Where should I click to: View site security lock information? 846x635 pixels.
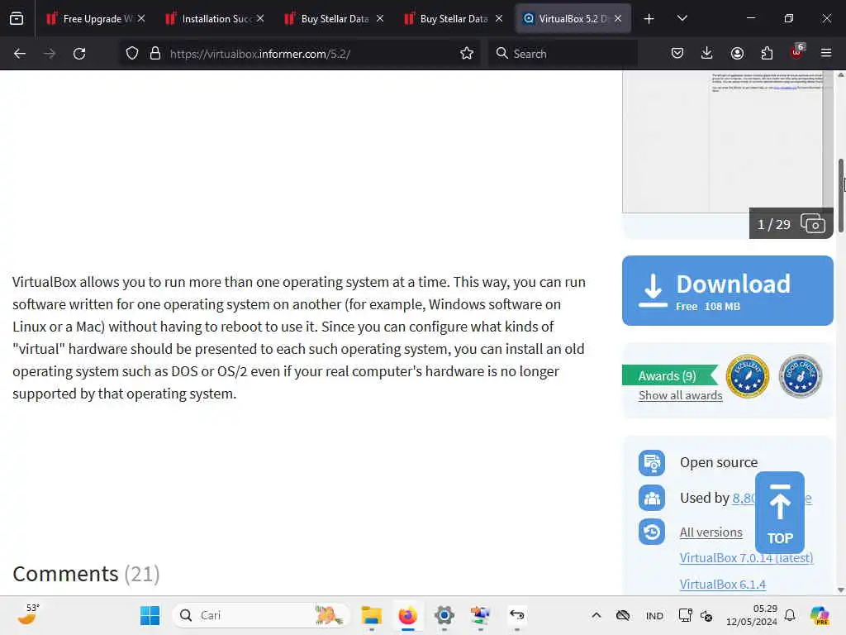coord(155,54)
